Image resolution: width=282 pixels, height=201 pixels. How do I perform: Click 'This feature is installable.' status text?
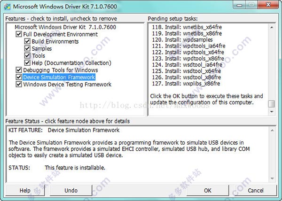(75, 168)
